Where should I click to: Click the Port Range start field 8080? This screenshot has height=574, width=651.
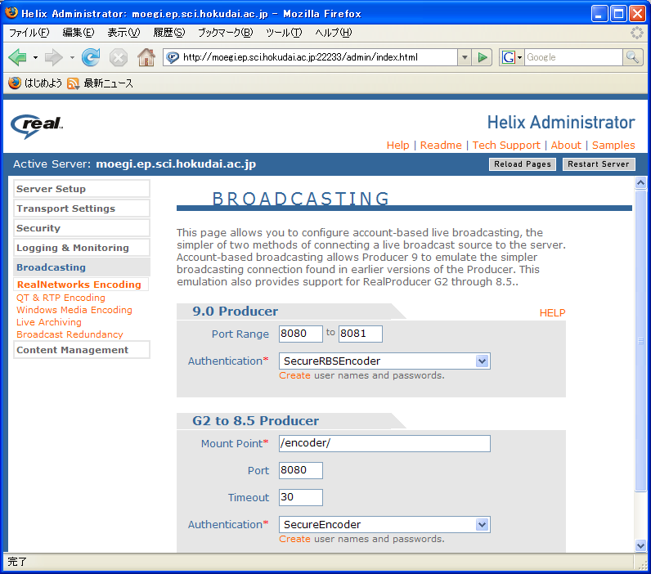pos(301,334)
